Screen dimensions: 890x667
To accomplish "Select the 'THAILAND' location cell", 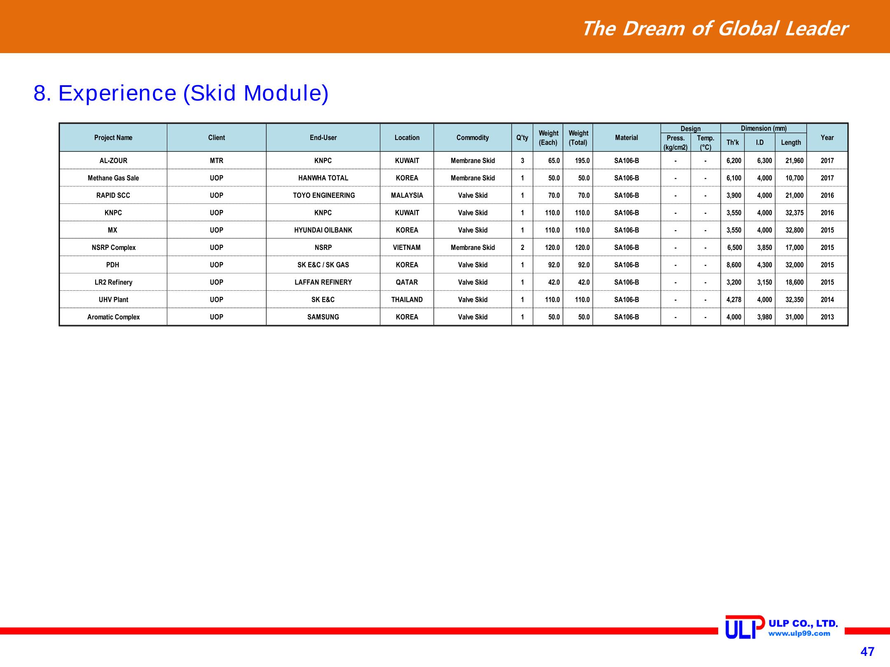I will [x=407, y=300].
